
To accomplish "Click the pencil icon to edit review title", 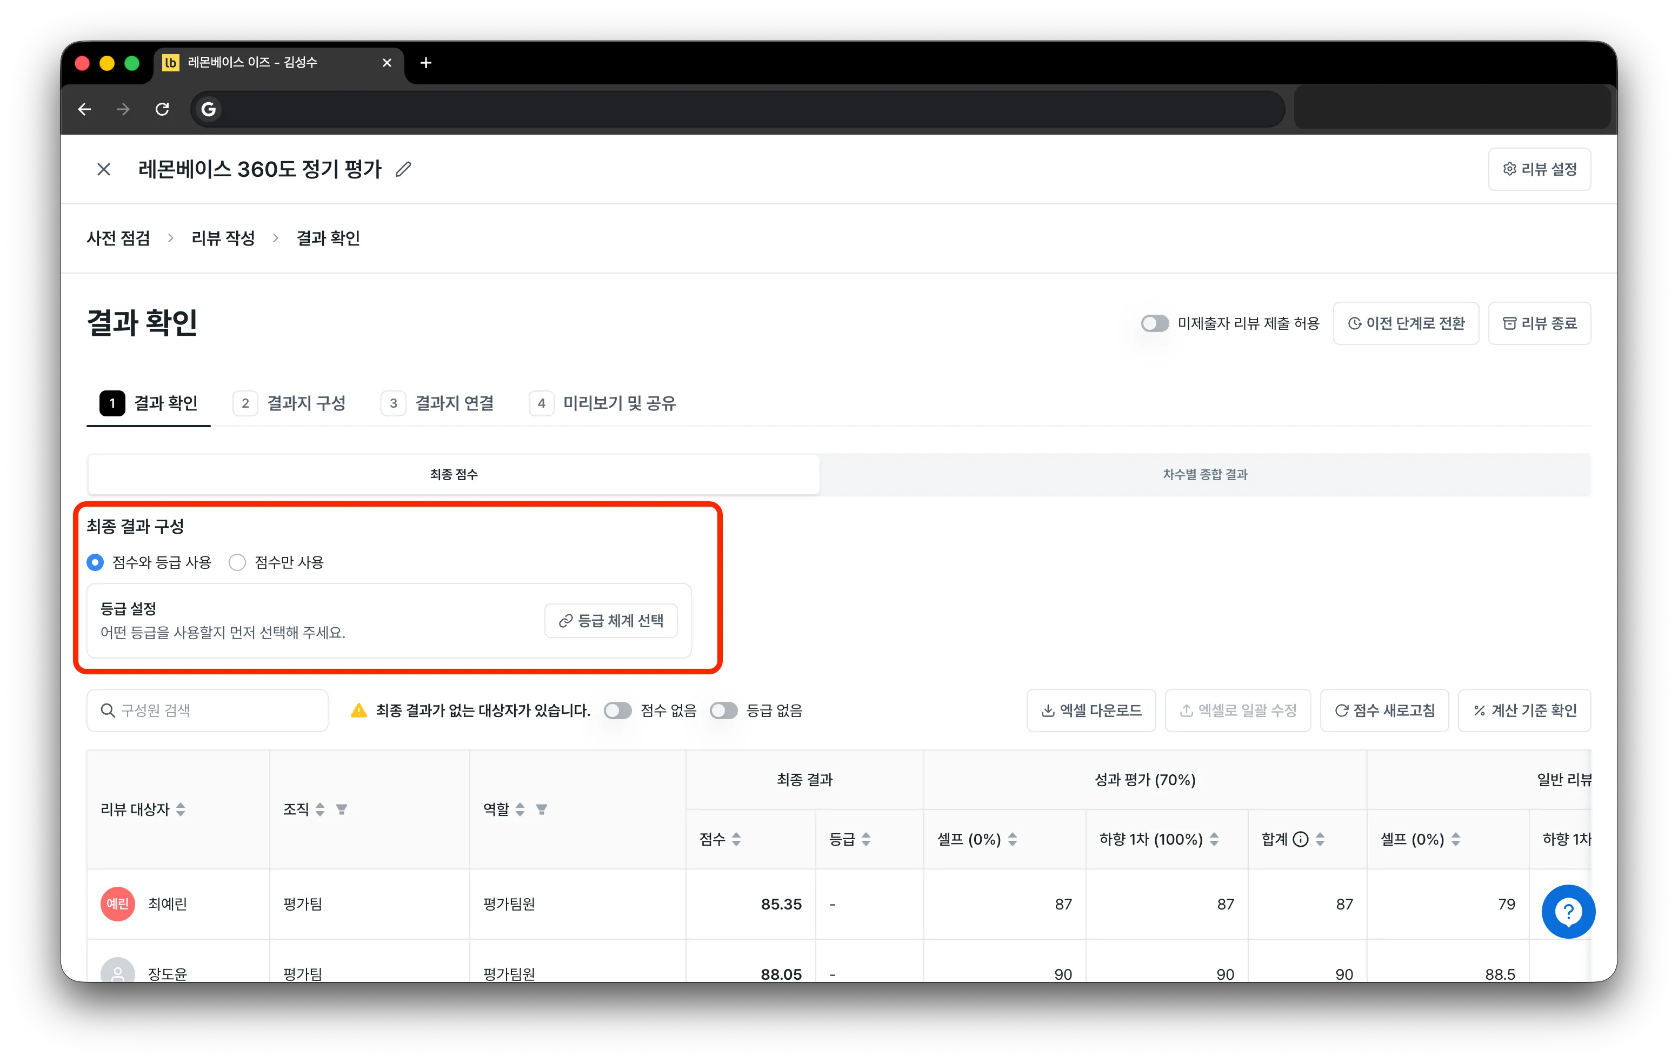I will (x=403, y=169).
